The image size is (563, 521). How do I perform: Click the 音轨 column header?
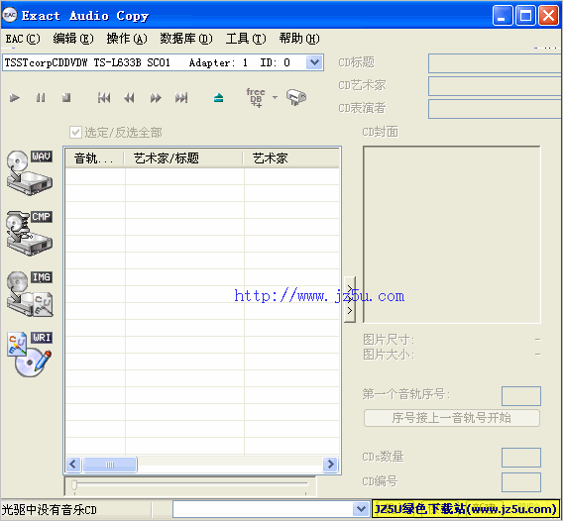pos(95,157)
